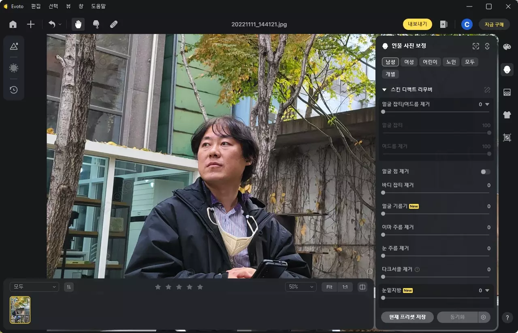Open the color adjustment palette panel
This screenshot has width=518, height=333.
point(507,47)
